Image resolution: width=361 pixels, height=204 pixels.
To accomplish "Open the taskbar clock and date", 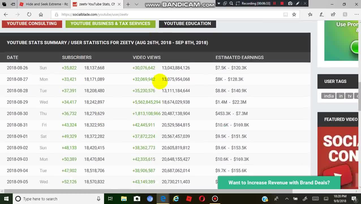I will (340, 199).
